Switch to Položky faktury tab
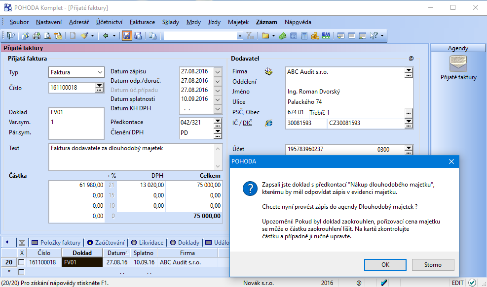Image resolution: width=487 pixels, height=287 pixels. 56,242
